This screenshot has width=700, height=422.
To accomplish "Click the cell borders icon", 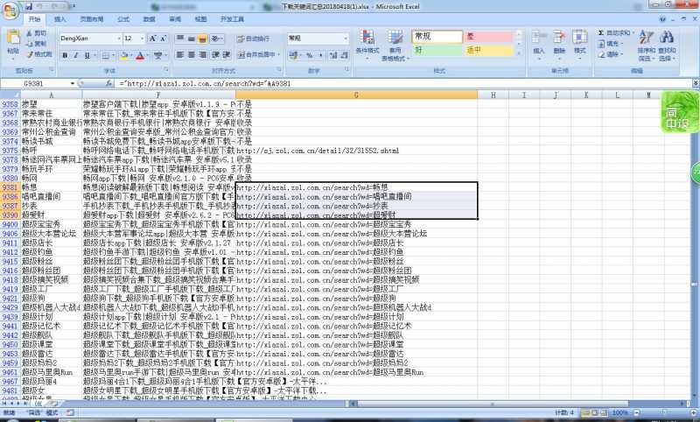I will pyautogui.click(x=105, y=55).
